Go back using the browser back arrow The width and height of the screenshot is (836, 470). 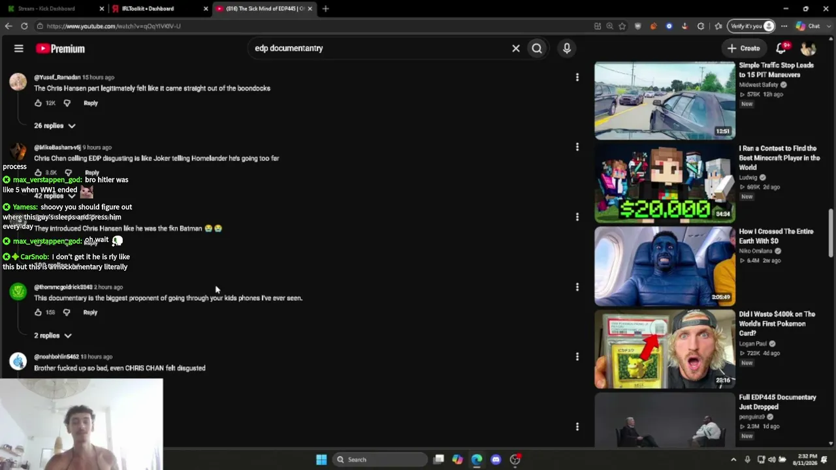(x=8, y=26)
